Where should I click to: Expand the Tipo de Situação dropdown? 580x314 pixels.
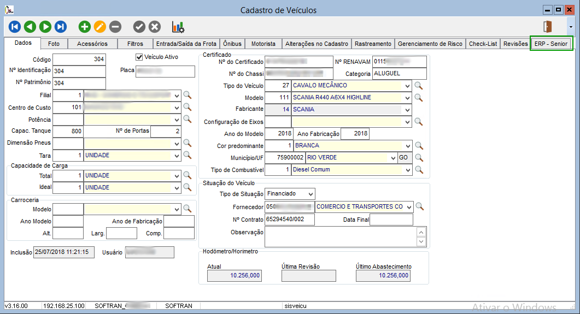click(310, 194)
